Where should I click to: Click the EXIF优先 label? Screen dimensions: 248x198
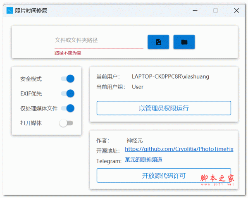click(x=31, y=93)
